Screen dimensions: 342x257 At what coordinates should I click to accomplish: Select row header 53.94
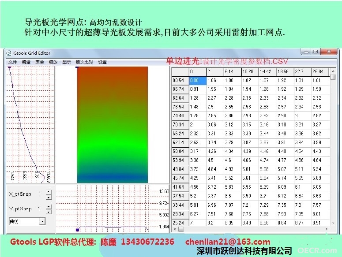pyautogui.click(x=180, y=160)
